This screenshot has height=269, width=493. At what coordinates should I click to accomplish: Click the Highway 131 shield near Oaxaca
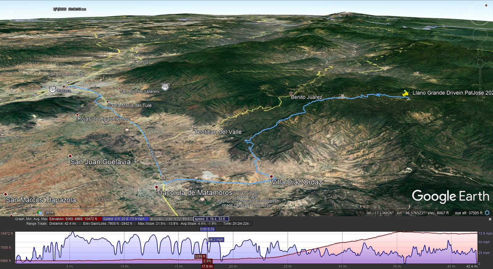(52, 89)
